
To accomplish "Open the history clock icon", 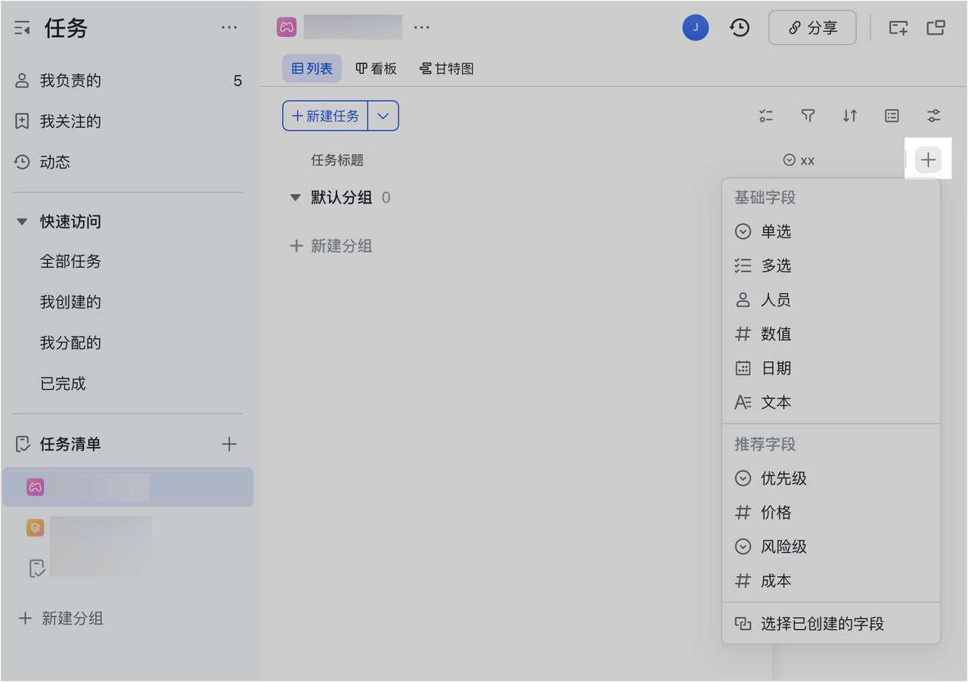I will point(740,28).
